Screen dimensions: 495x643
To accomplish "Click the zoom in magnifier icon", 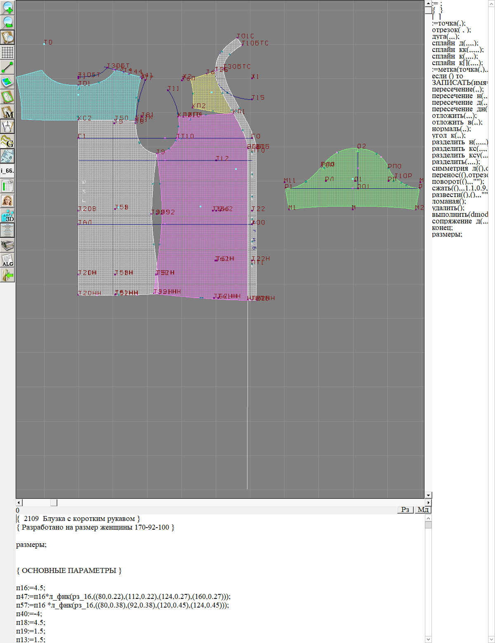I will (x=7, y=7).
